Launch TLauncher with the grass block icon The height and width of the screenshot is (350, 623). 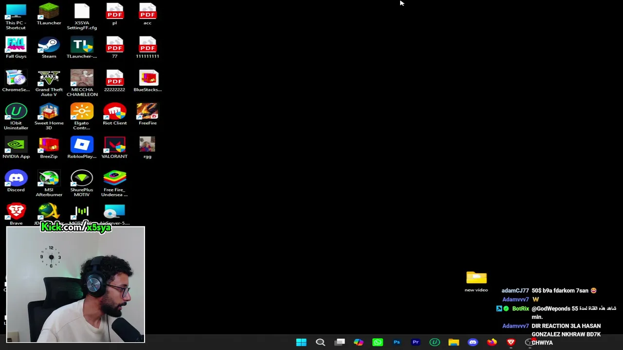pyautogui.click(x=49, y=14)
